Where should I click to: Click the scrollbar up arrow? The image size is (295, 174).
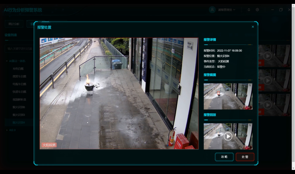(x=293, y=6)
